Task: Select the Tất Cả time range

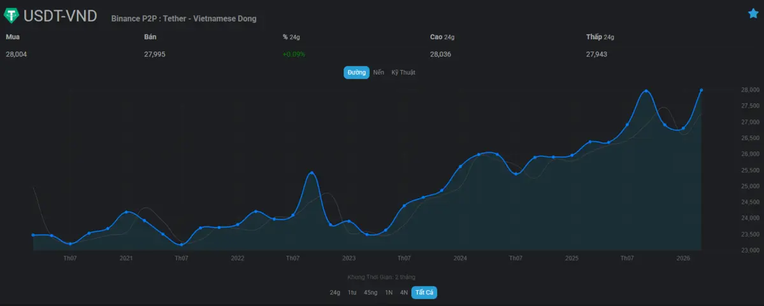Action: tap(424, 293)
